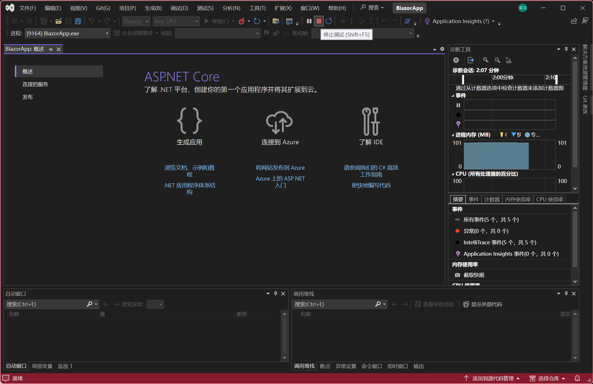Collapse the 进程内存 (MB) section
Image resolution: width=593 pixels, height=384 pixels.
(453, 135)
